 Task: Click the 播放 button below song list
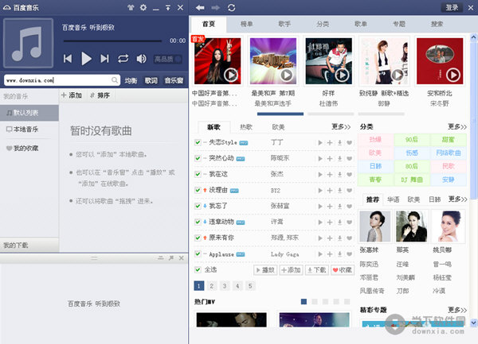(x=265, y=270)
